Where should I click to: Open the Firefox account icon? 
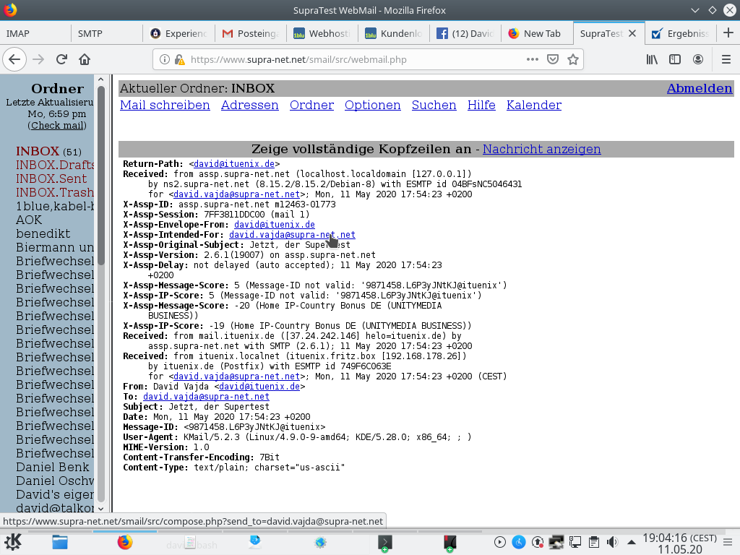tap(698, 59)
